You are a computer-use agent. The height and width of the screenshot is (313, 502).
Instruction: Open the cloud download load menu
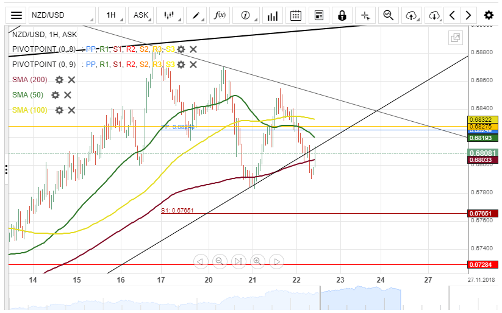coord(435,15)
